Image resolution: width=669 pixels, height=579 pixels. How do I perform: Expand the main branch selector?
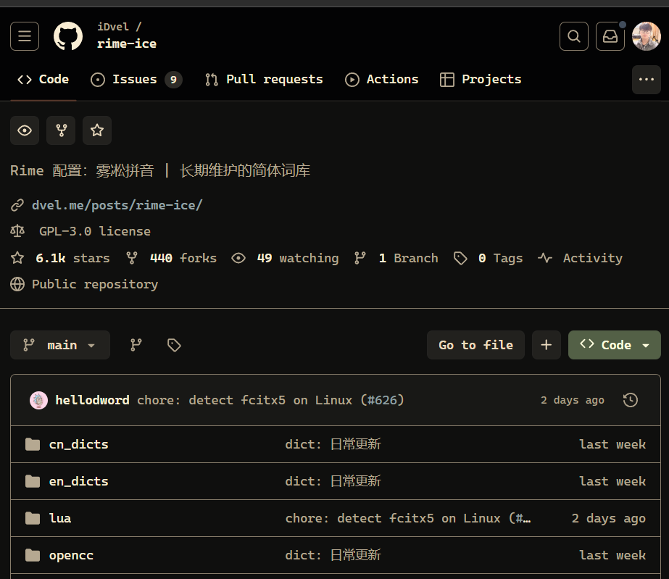[60, 345]
